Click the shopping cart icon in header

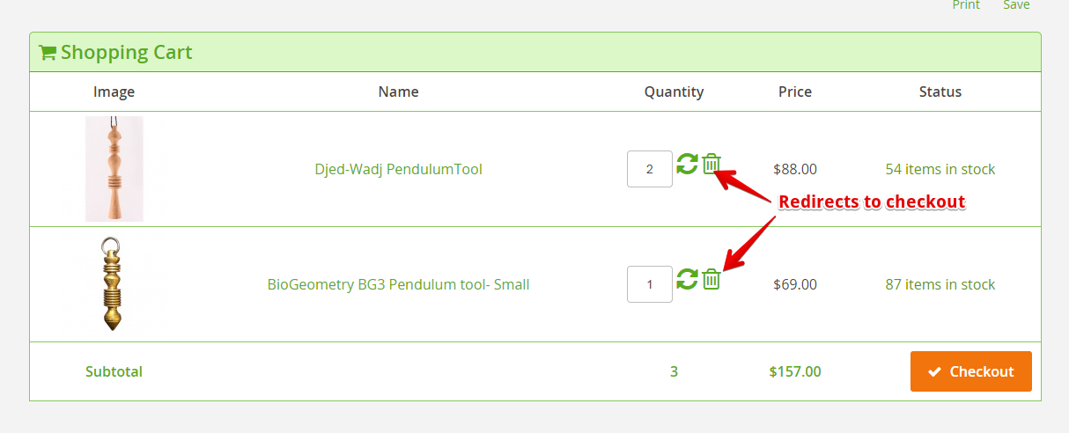tap(48, 53)
